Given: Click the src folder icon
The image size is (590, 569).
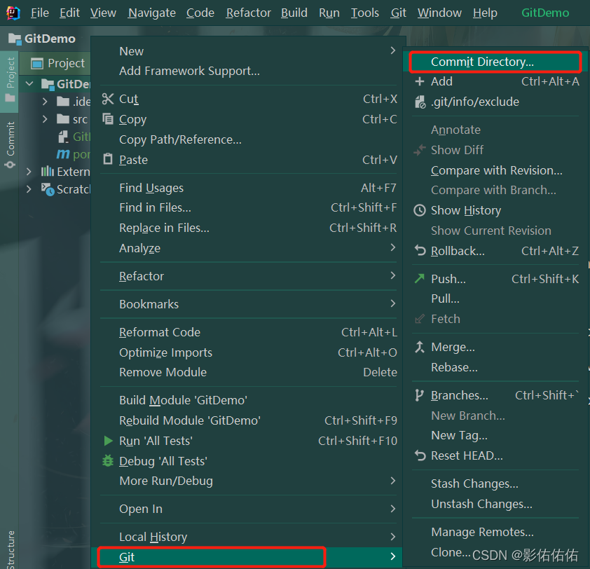Looking at the screenshot, I should (63, 119).
